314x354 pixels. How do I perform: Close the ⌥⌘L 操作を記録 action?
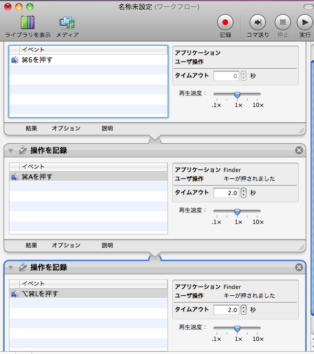tap(299, 267)
